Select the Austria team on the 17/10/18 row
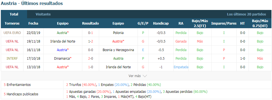 pyautogui.click(x=118, y=59)
